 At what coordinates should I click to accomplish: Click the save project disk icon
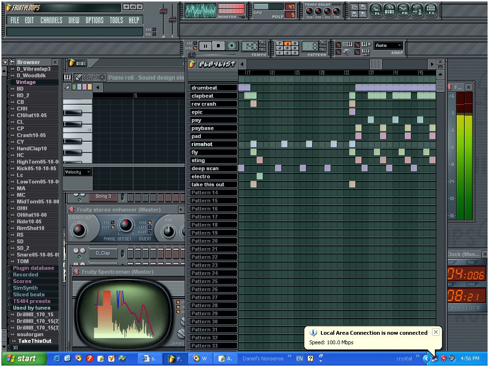363,7
